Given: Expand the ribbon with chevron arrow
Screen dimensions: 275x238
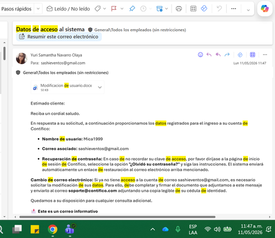Looking at the screenshot, I should (248, 10).
